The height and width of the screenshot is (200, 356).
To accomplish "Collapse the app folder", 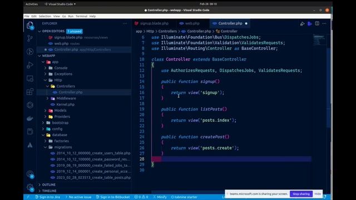I will [x=43, y=62].
